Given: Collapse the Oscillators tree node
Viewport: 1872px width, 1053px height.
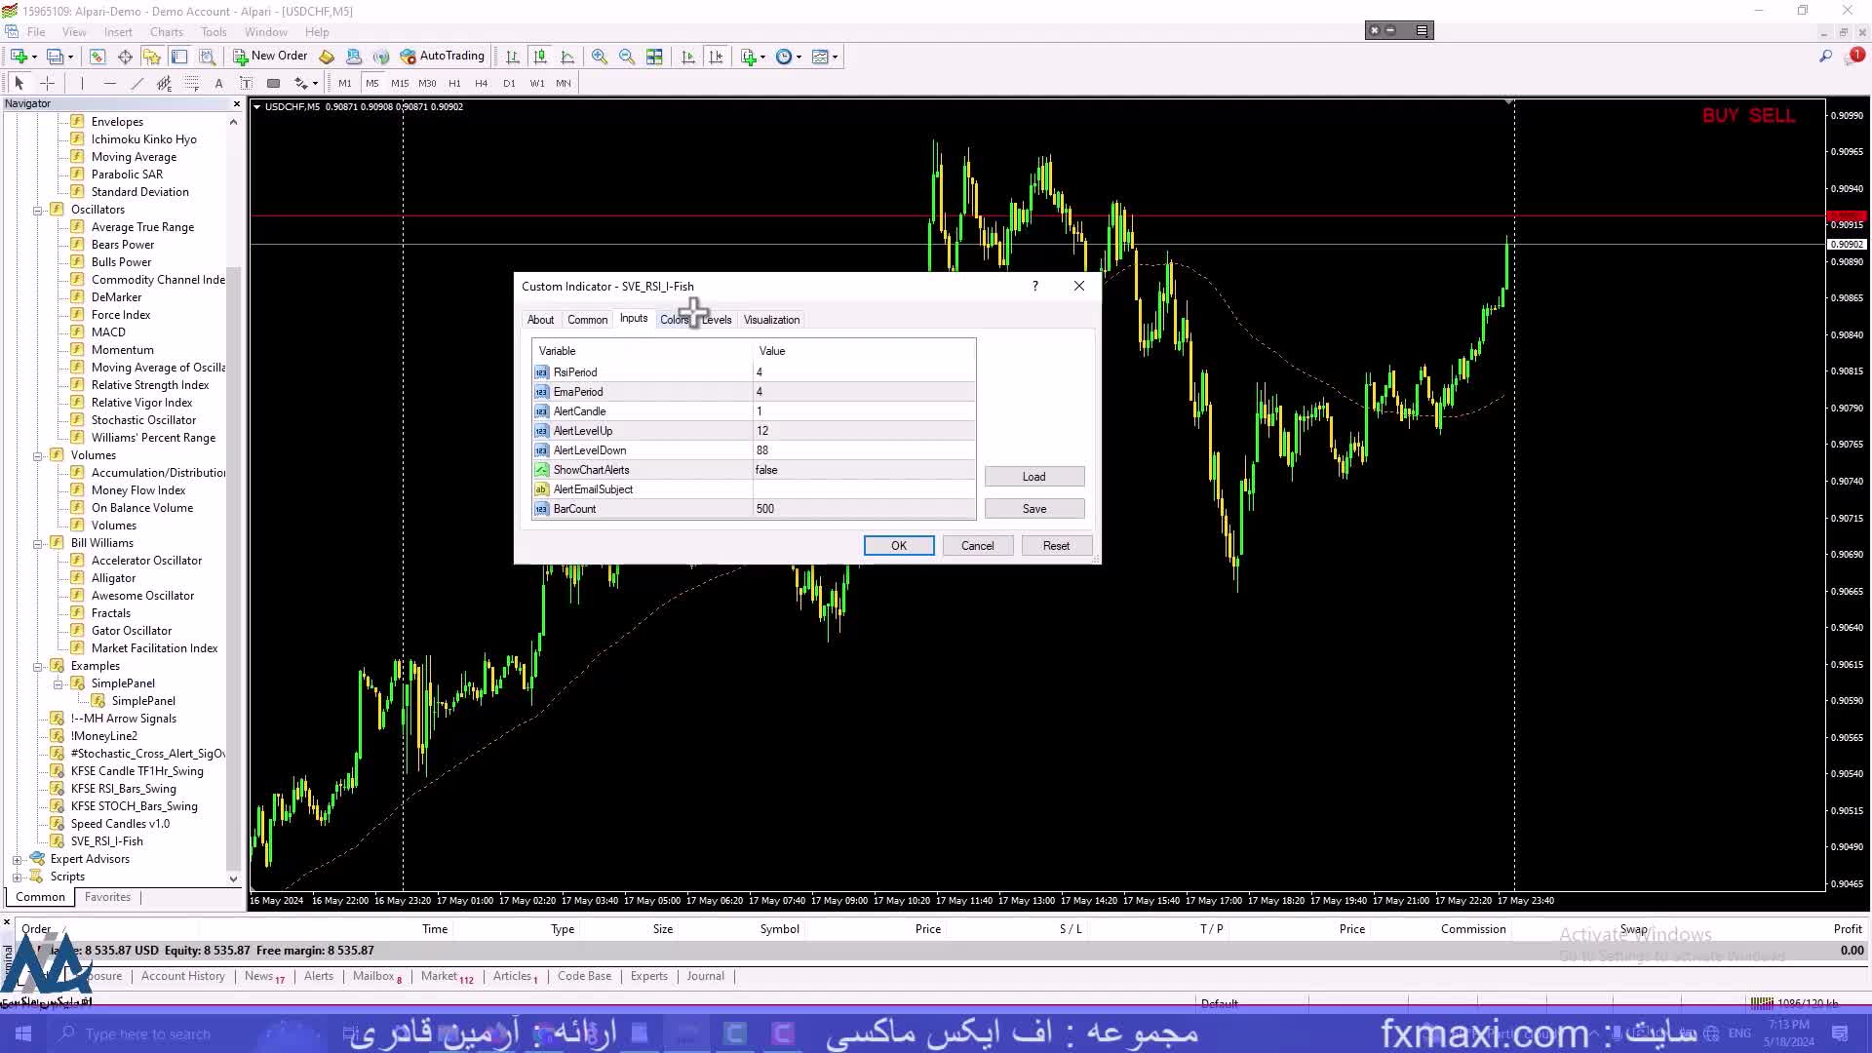Looking at the screenshot, I should (37, 210).
